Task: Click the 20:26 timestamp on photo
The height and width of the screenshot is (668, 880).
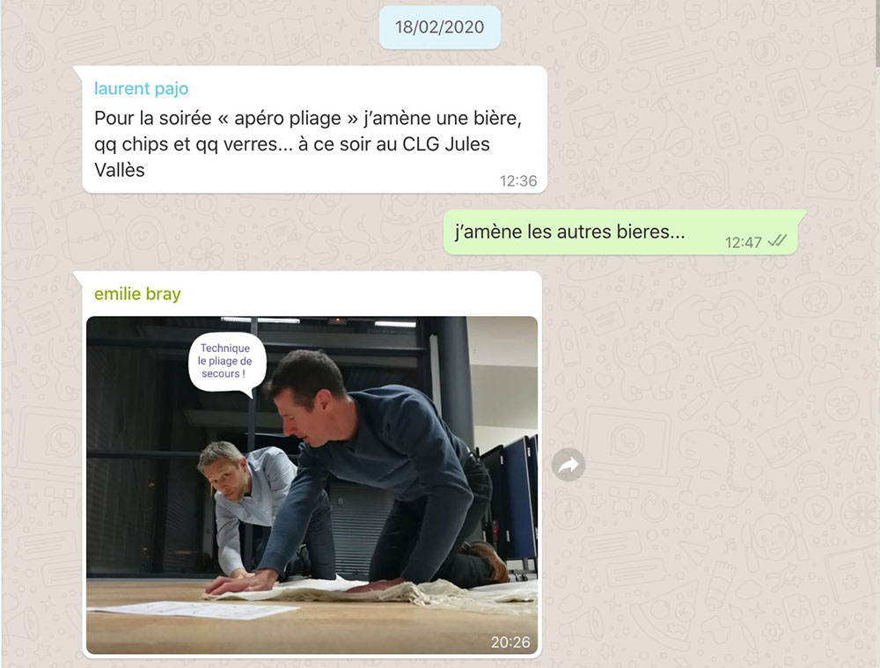Action: click(510, 642)
